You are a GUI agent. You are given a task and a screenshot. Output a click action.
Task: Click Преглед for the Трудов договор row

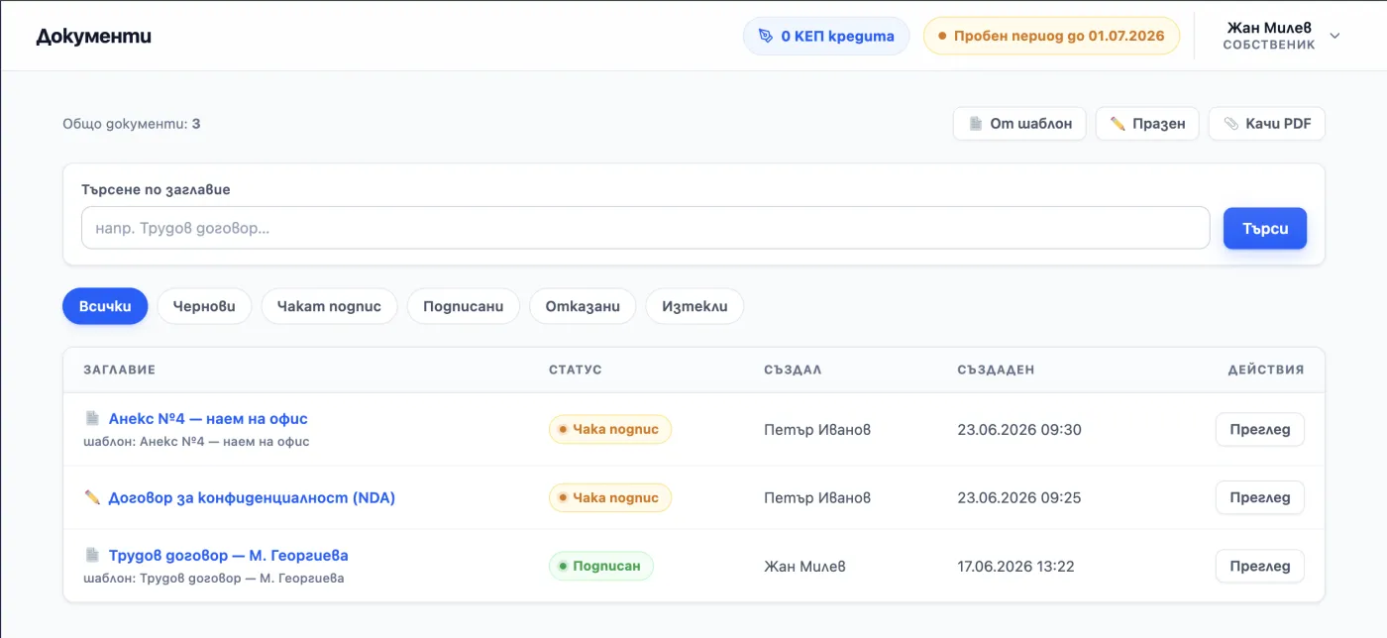point(1259,567)
